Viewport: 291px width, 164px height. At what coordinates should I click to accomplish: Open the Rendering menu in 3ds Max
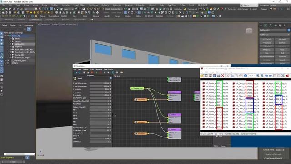(x=93, y=5)
